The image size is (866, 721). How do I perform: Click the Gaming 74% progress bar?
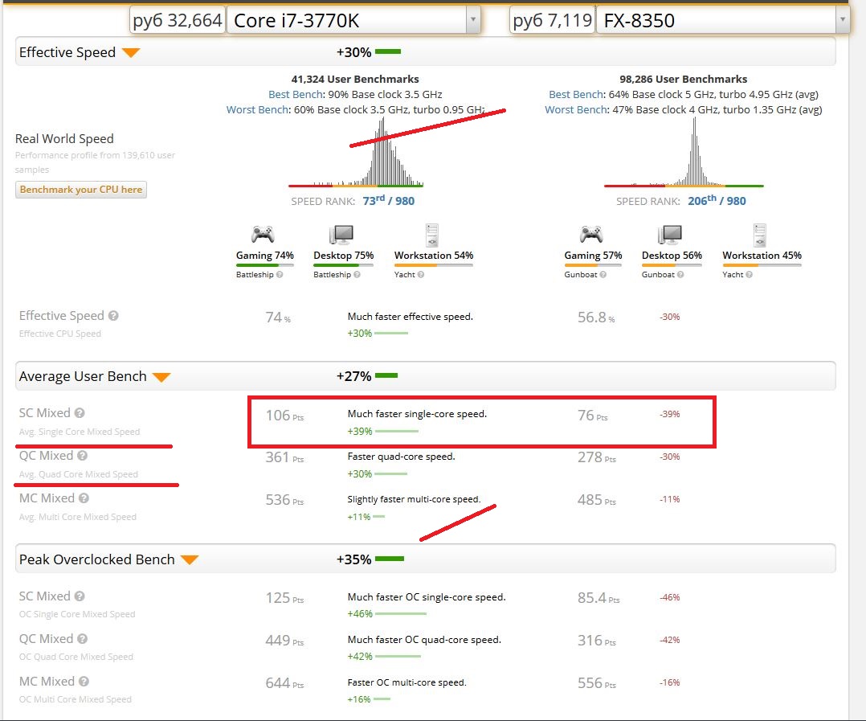point(264,264)
